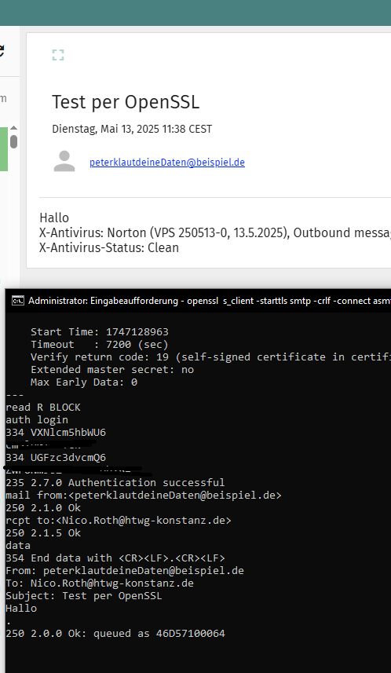Click the '235 2.7.0 Authentication successful' line

pos(115,483)
